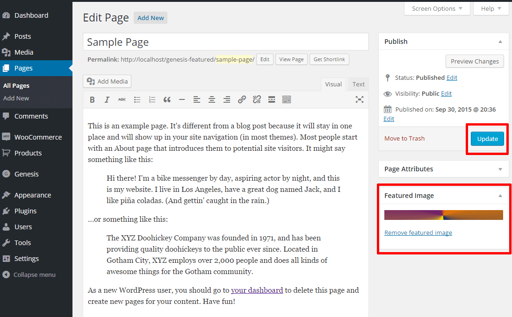Click the paragraph starting 'This is an example page'
The height and width of the screenshot is (317, 512).
(224, 142)
